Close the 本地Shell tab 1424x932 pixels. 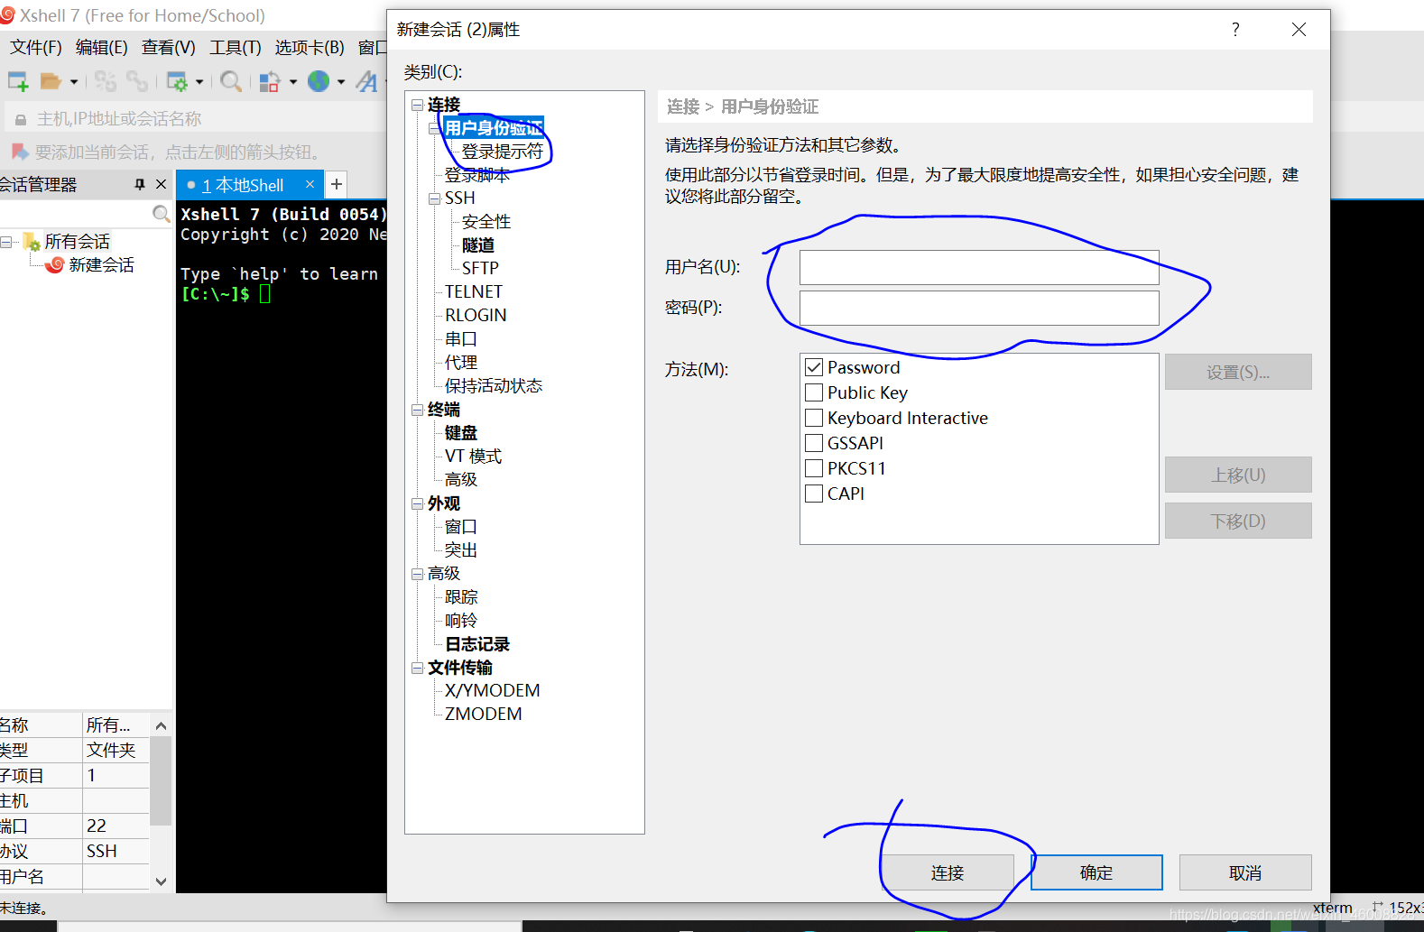310,184
